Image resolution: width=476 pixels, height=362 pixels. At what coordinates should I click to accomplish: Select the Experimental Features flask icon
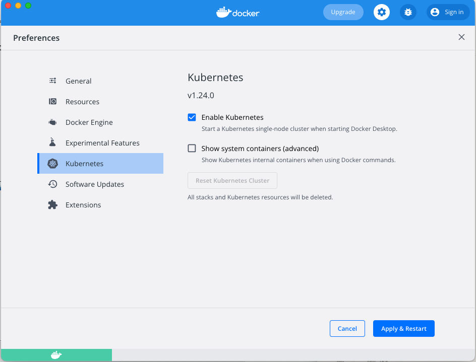[x=52, y=142]
